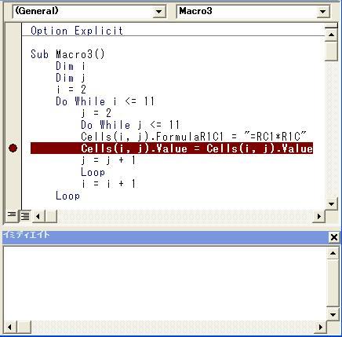Click the 'Sub Macro3()' line

coord(67,54)
